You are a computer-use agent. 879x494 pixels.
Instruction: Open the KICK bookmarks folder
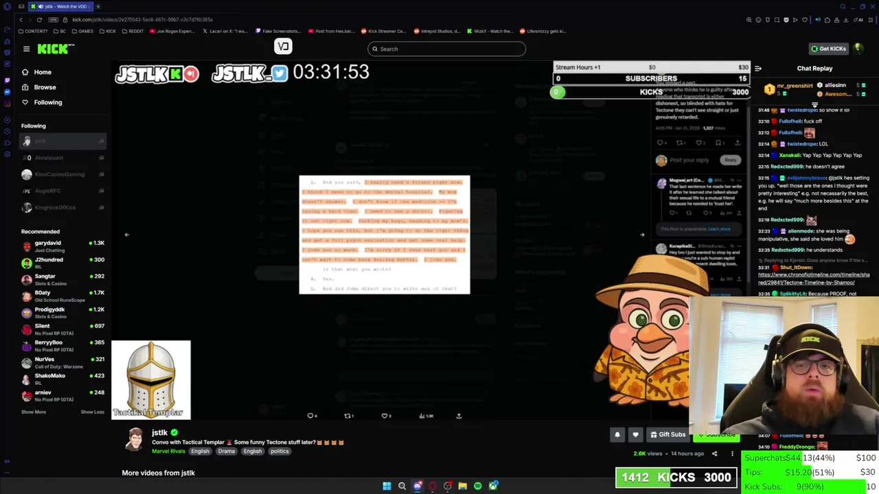coord(106,31)
